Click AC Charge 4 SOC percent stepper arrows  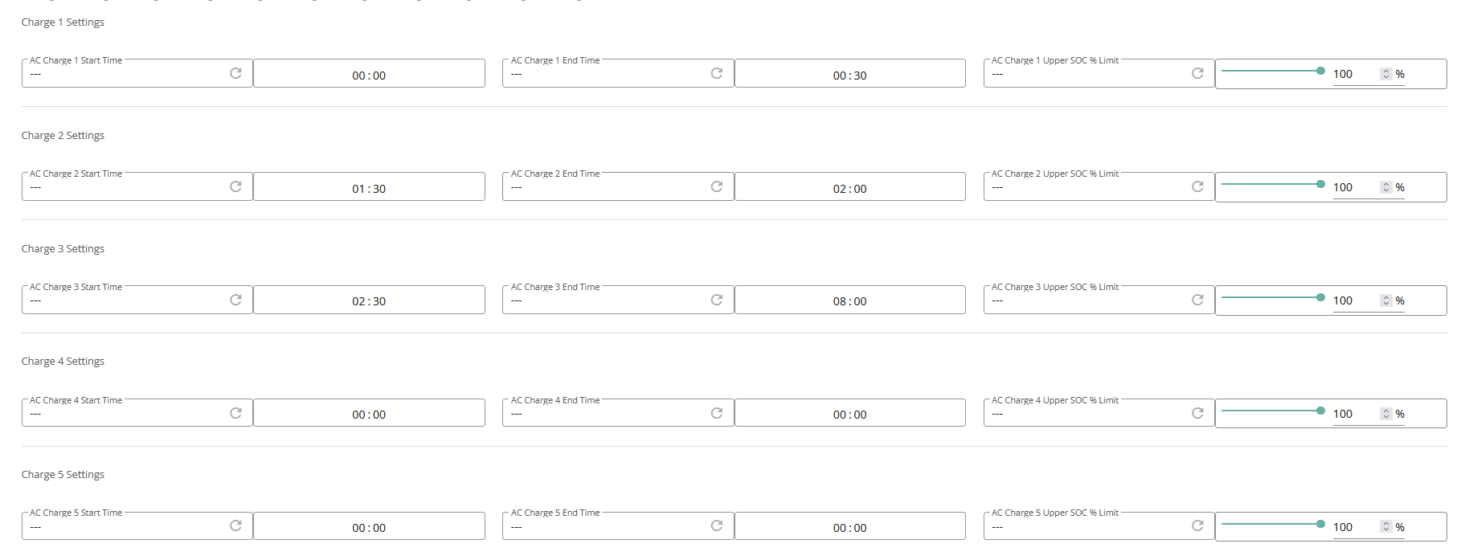click(1385, 414)
